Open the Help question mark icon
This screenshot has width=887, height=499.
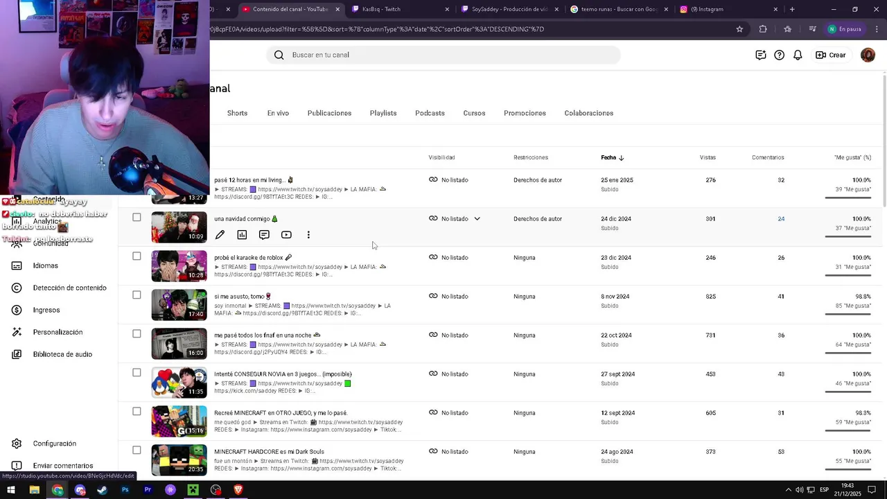click(x=780, y=55)
